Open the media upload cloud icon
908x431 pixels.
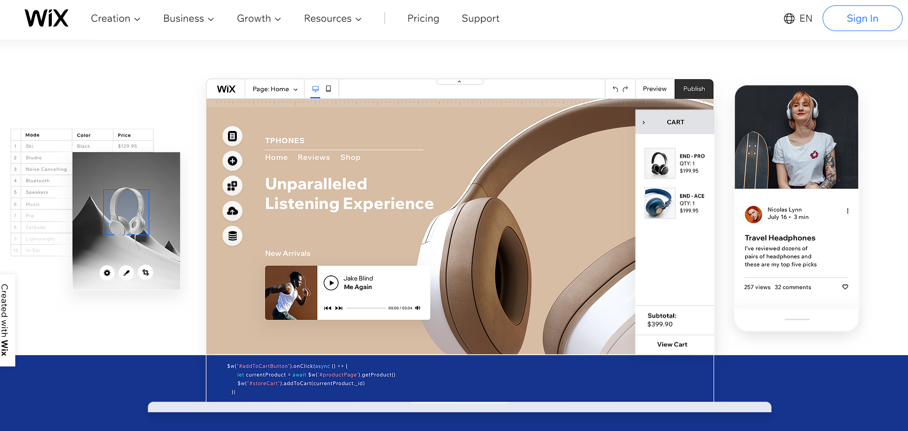coord(232,211)
